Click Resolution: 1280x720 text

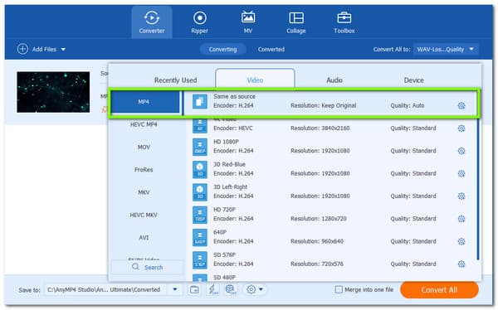coord(319,219)
